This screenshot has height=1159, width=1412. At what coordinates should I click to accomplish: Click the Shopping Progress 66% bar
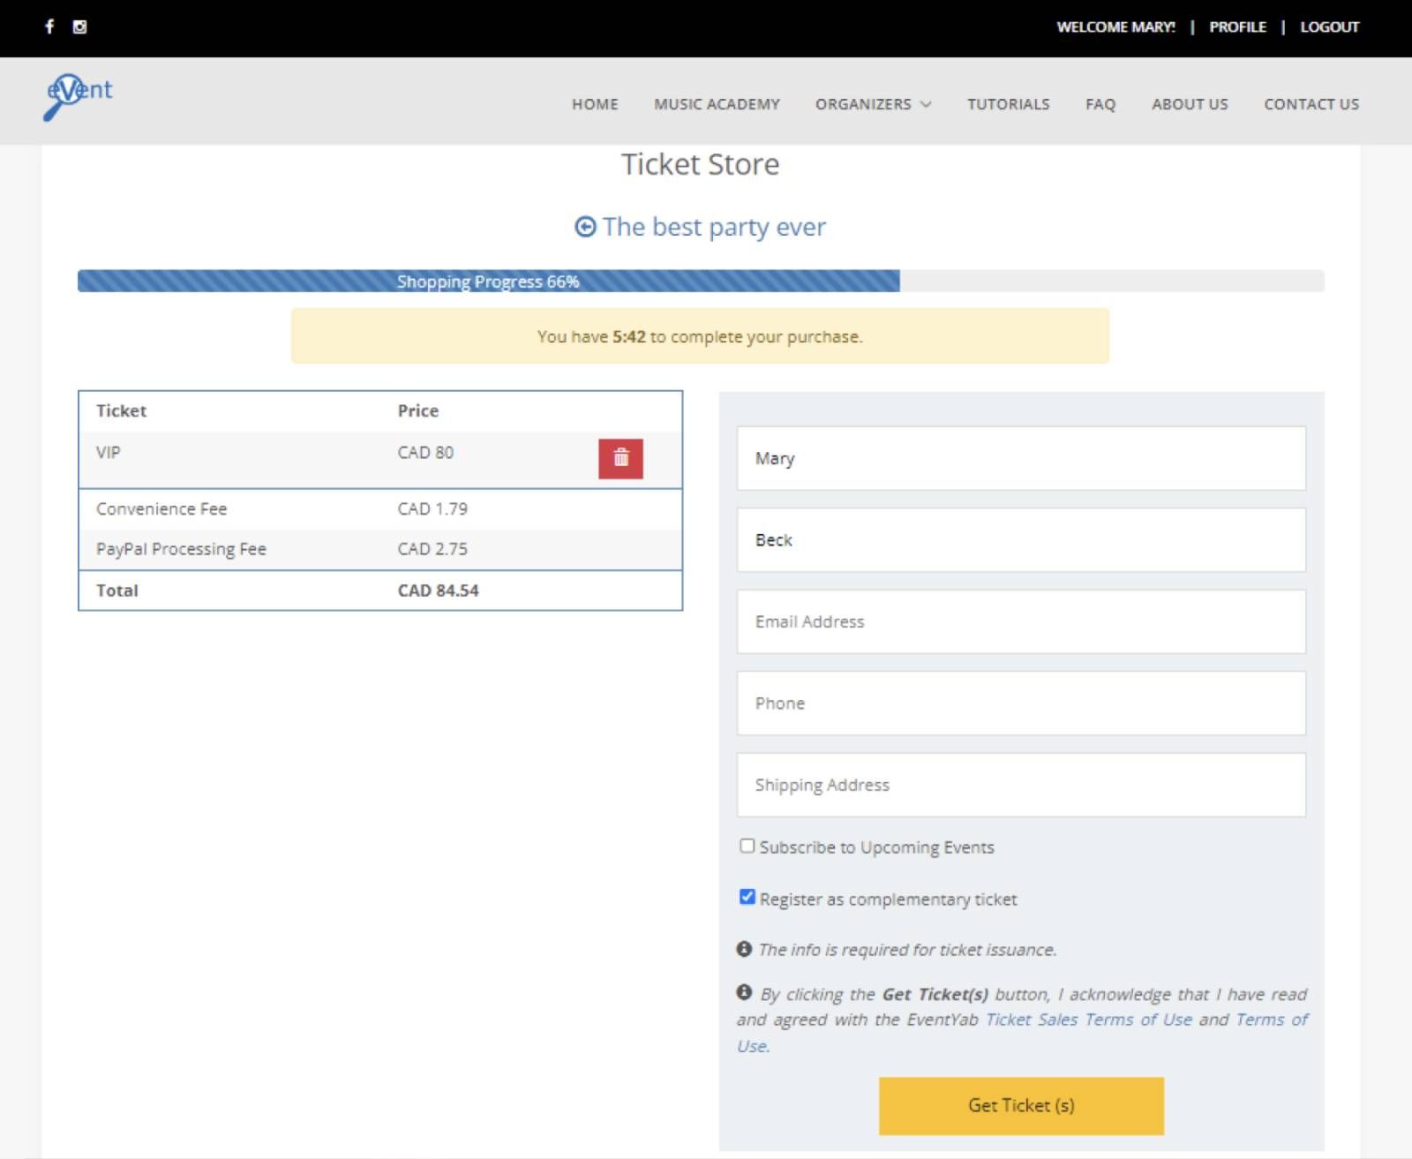click(488, 281)
